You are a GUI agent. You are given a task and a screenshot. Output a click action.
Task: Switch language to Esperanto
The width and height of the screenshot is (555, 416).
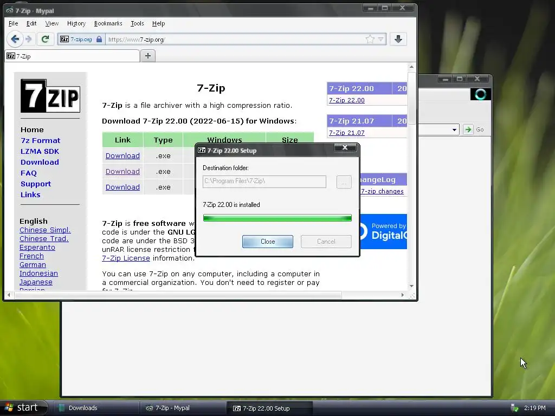point(37,247)
